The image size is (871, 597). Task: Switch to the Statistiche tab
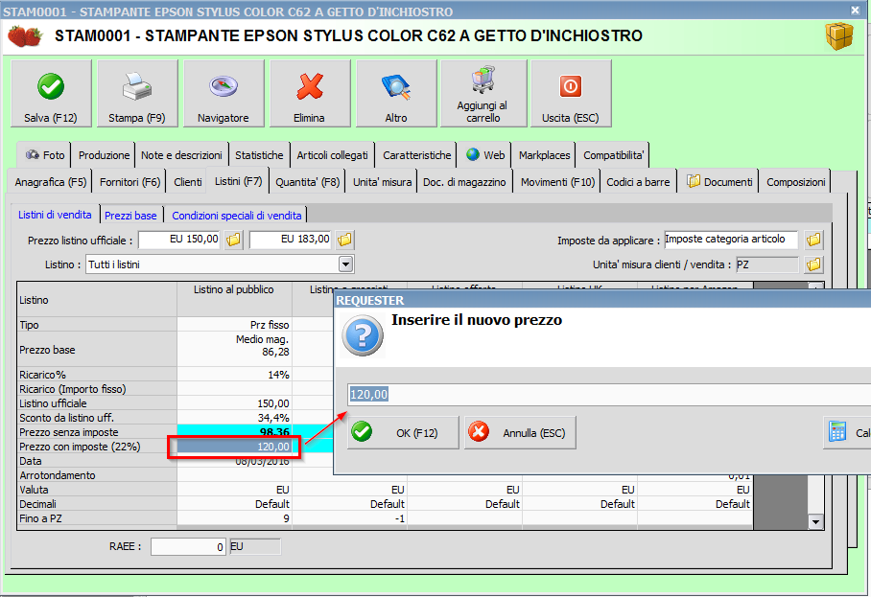click(x=259, y=155)
